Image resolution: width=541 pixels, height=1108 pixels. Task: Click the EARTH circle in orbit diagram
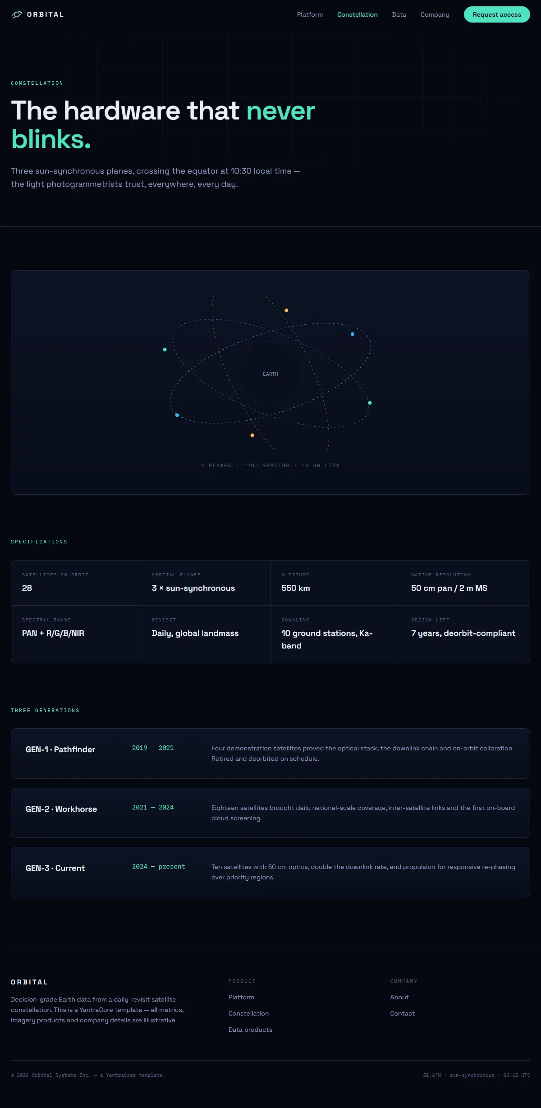[270, 373]
